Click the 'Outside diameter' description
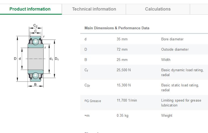 point(175,49)
